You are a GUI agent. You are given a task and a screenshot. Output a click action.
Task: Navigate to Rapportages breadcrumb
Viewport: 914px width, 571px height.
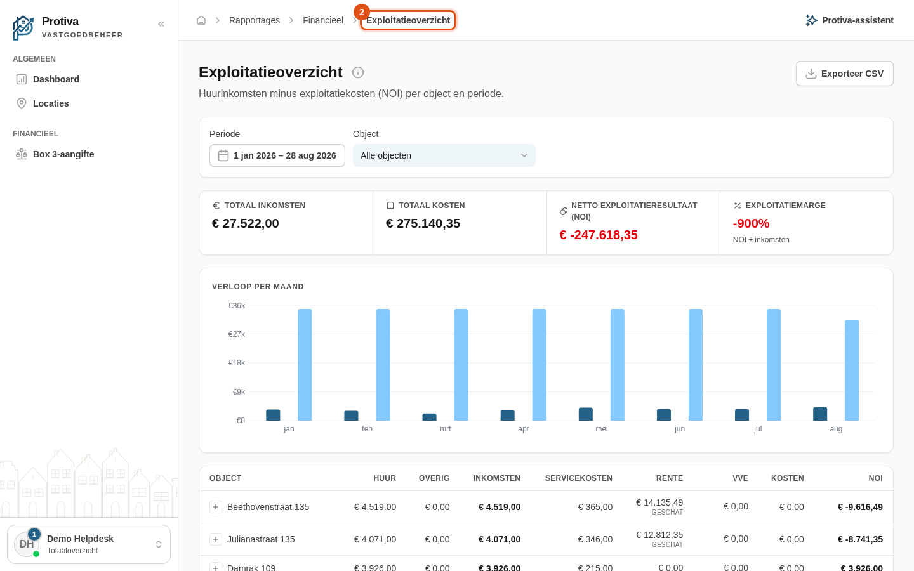255,20
